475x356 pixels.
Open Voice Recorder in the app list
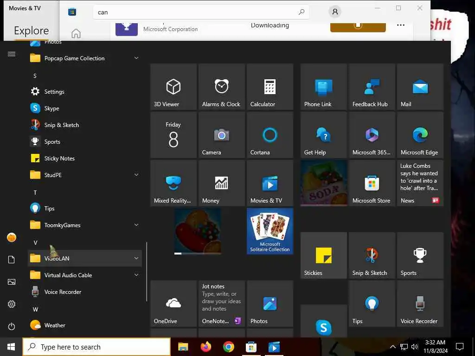[x=84, y=292]
